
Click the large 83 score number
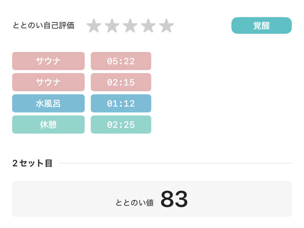174,199
